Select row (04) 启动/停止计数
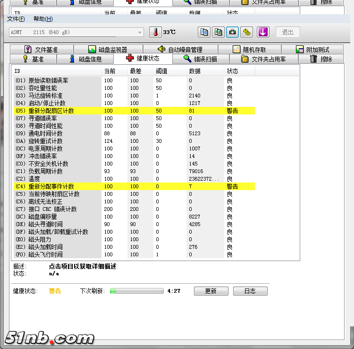This screenshot has width=354, height=349. (134, 103)
